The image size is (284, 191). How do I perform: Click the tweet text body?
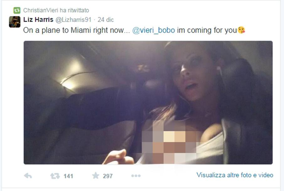click(x=134, y=30)
